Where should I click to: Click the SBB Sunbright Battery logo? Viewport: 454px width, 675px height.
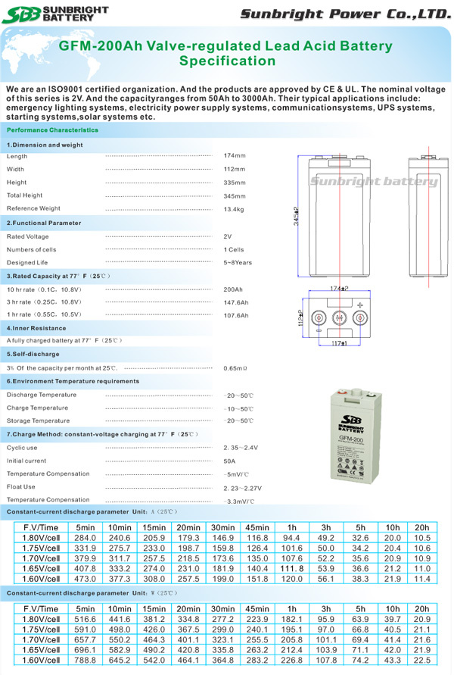click(x=55, y=14)
